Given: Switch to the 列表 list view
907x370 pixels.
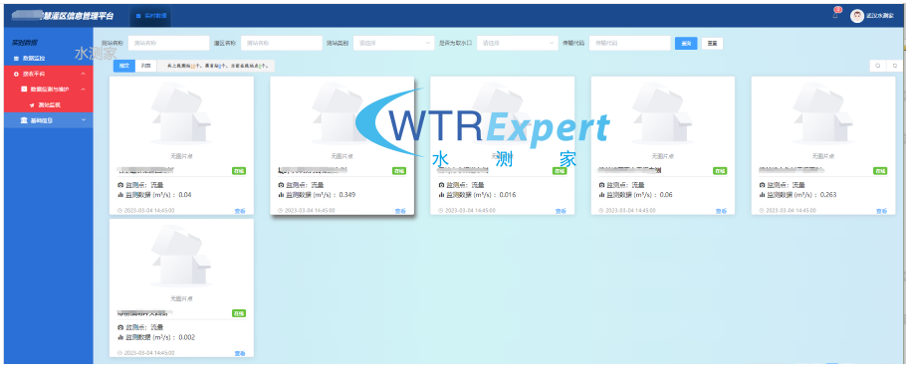Looking at the screenshot, I should click(x=145, y=66).
